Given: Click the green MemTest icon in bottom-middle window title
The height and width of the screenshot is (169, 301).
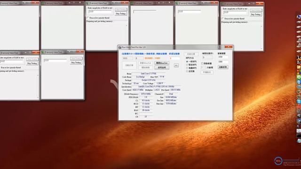Looking at the screenshot, I should 43,52.
